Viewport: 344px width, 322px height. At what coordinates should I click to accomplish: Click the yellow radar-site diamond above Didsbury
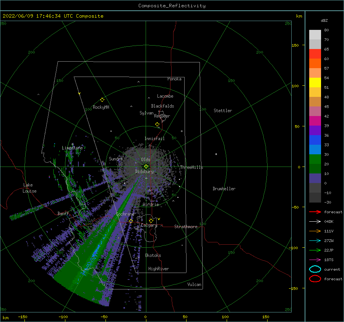[146, 167]
